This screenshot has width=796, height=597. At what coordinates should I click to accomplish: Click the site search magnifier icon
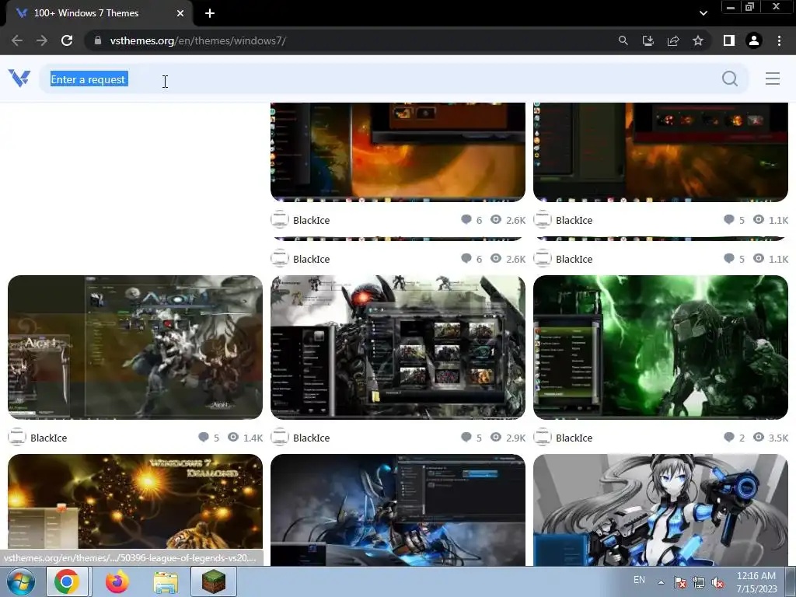(x=729, y=79)
